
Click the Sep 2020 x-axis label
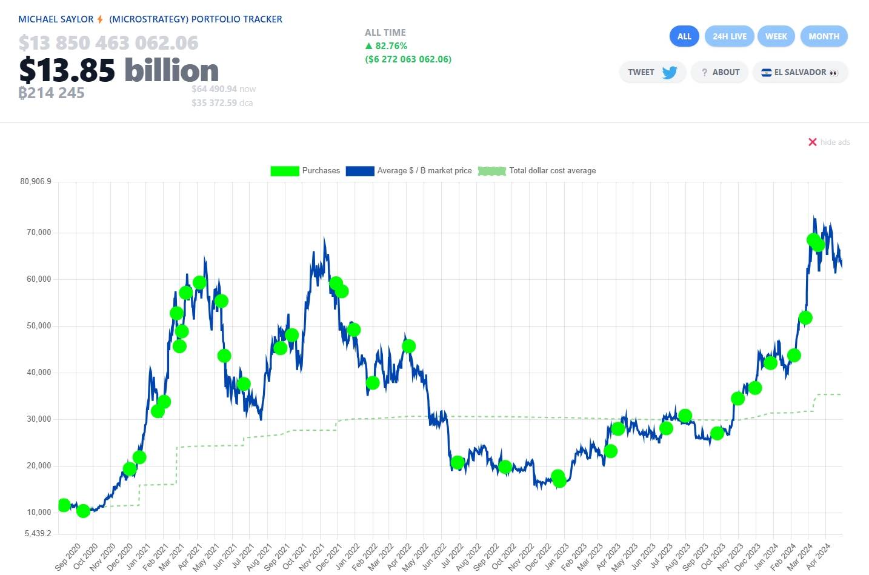(67, 557)
